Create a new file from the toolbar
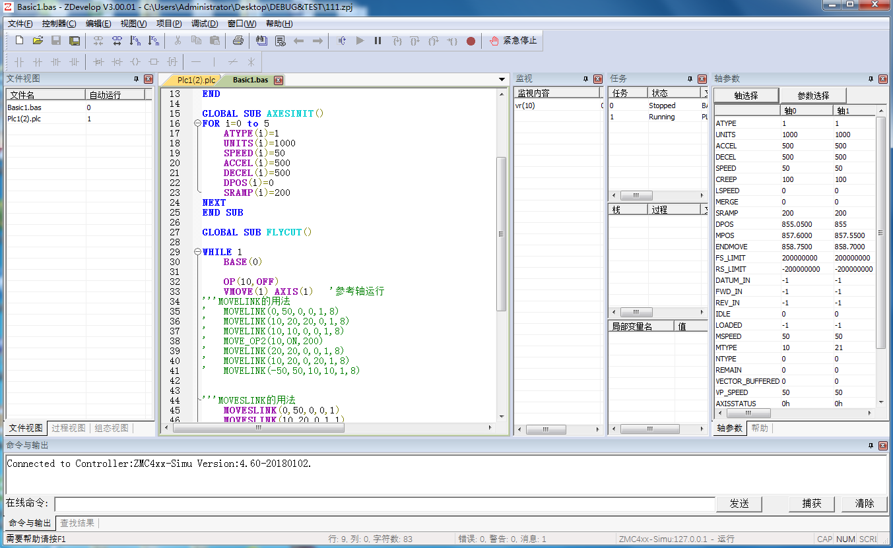This screenshot has height=548, width=893. click(20, 41)
